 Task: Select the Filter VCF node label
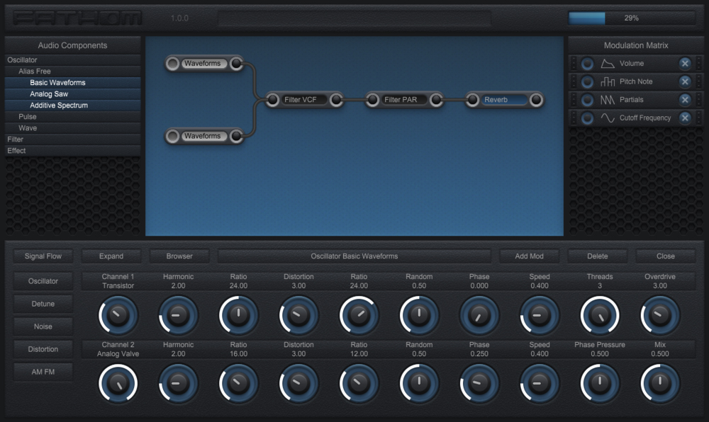coord(304,100)
